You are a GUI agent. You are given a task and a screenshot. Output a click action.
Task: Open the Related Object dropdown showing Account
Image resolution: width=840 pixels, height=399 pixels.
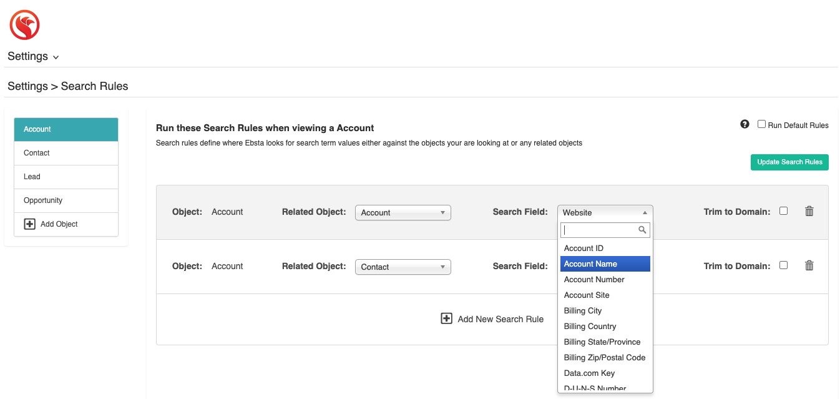[403, 212]
